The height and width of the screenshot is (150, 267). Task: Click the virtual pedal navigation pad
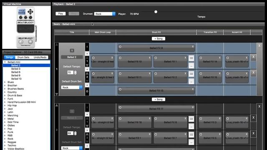click(30, 12)
